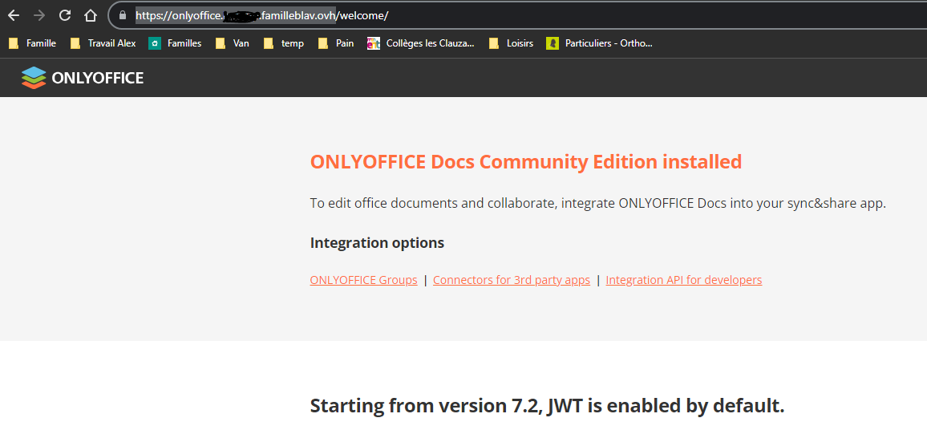Reload the page with the refresh icon
Viewport: 927px width, 430px height.
[65, 15]
